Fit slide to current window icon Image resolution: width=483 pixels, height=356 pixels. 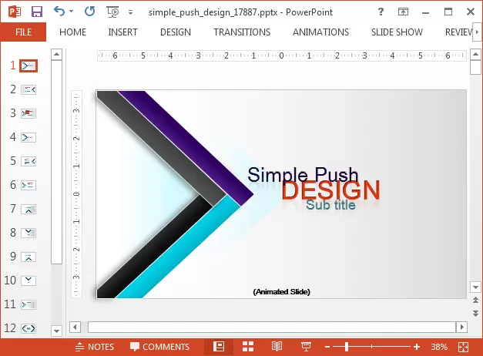pyautogui.click(x=463, y=347)
